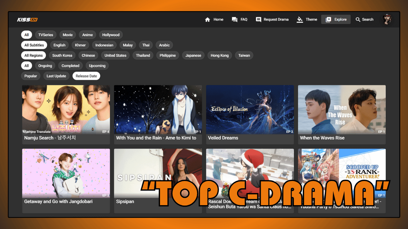Switch to the TVSeries category tab
The image size is (408, 229).
[x=46, y=35]
